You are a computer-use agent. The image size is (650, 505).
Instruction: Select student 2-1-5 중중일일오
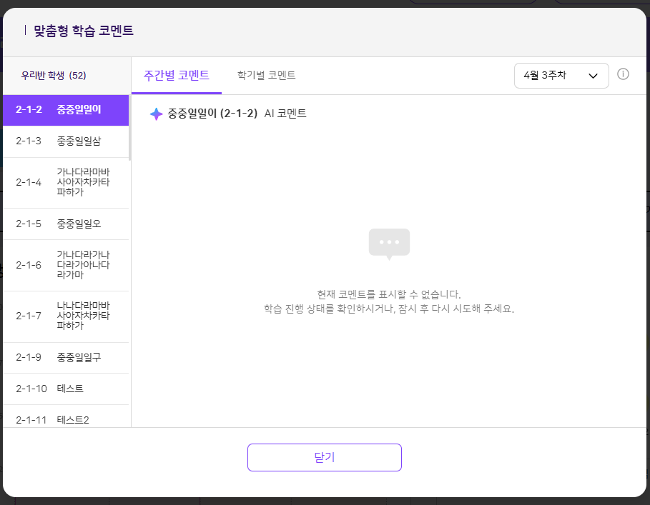(x=66, y=224)
